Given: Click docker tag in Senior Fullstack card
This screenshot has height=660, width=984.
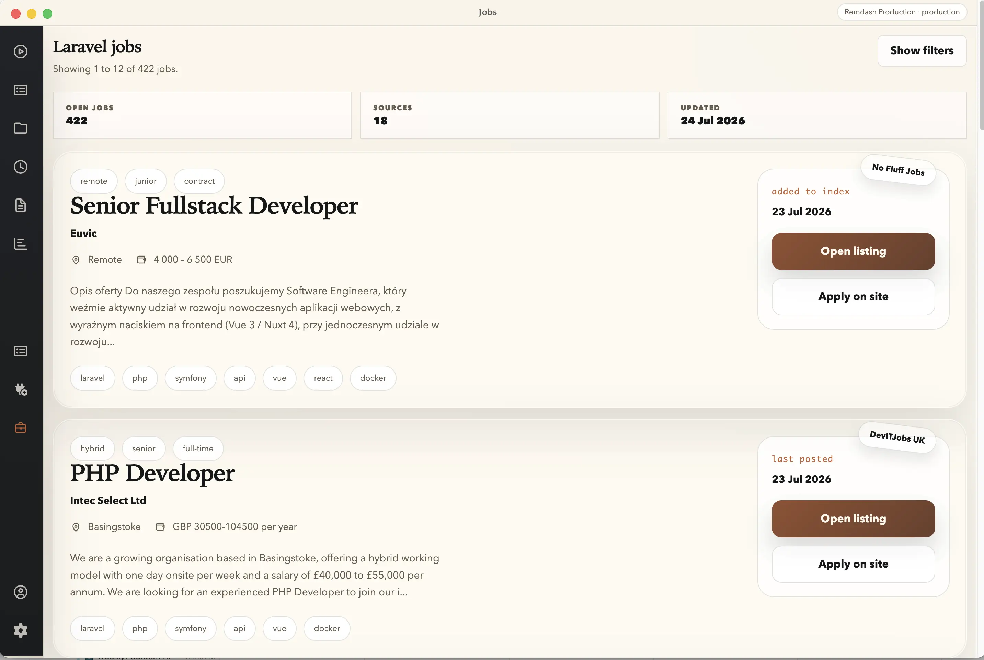Looking at the screenshot, I should [x=373, y=378].
